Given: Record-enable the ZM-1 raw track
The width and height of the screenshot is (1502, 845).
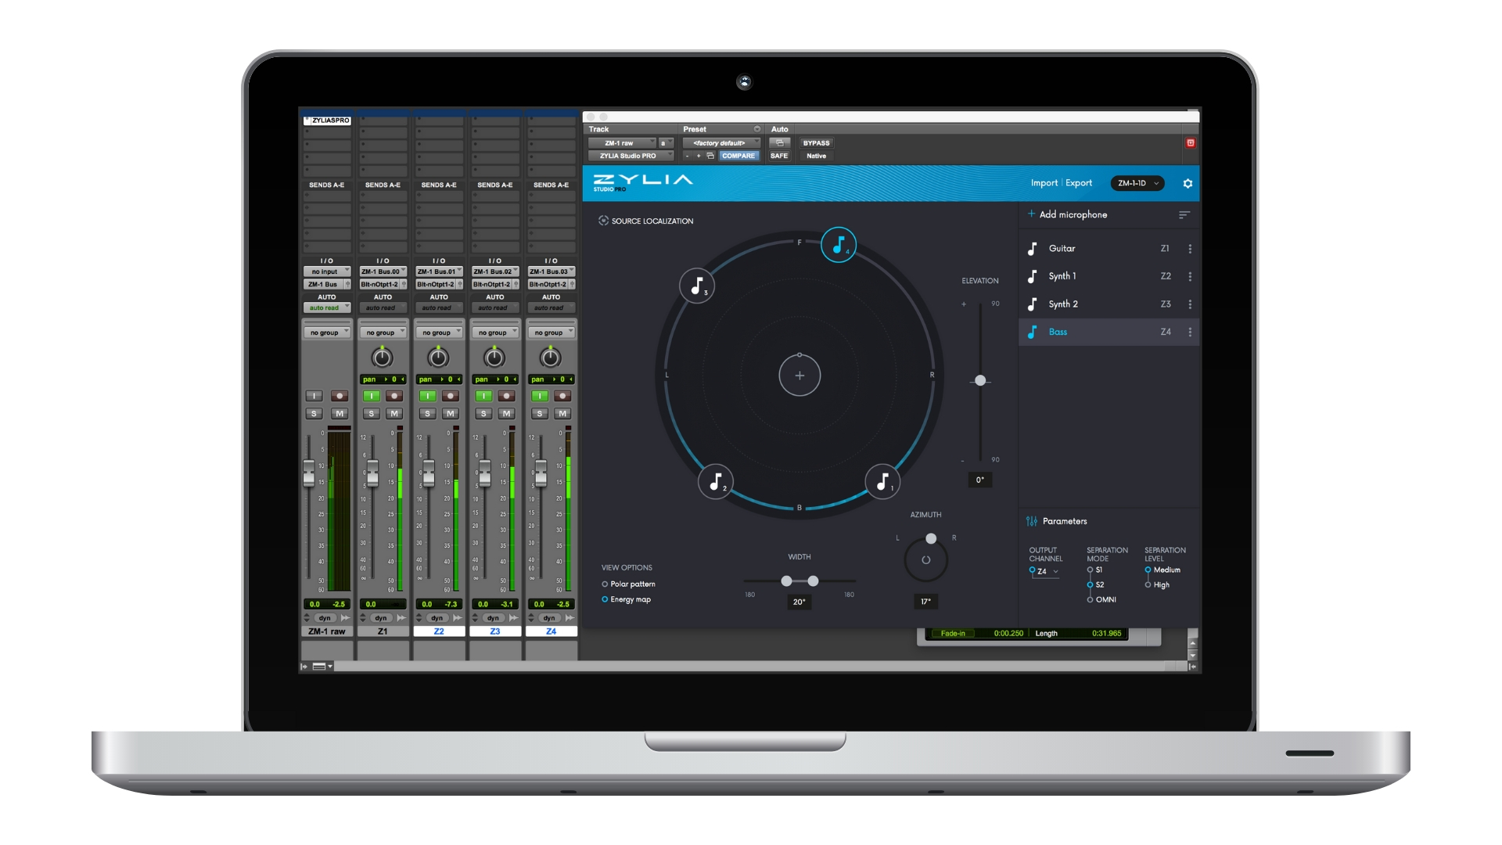Looking at the screenshot, I should click(x=340, y=396).
